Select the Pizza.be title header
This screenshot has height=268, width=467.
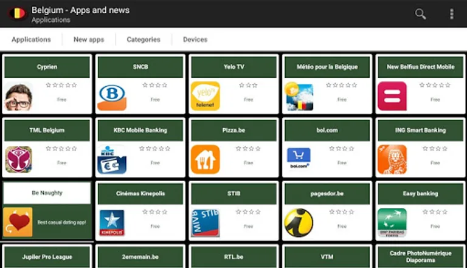[x=233, y=130]
